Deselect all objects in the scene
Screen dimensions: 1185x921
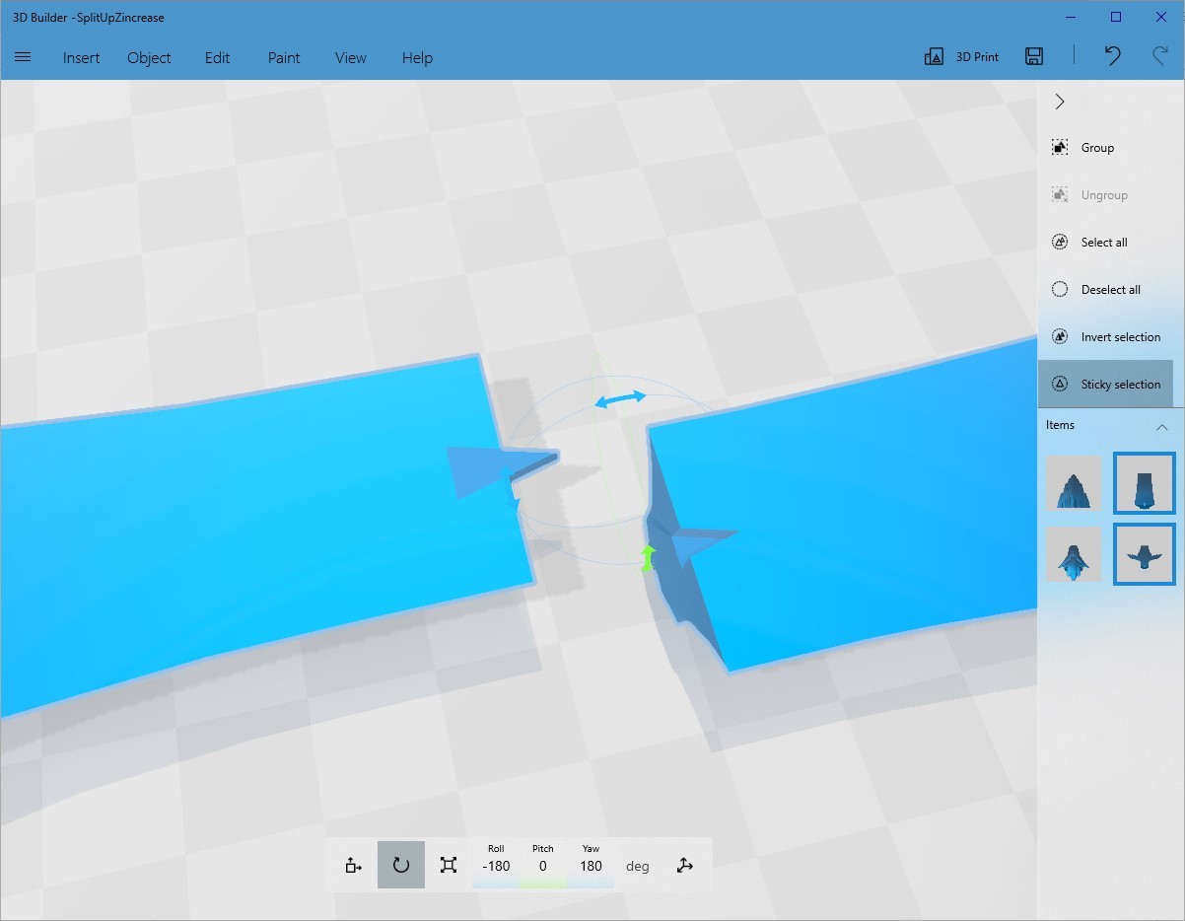1059,289
